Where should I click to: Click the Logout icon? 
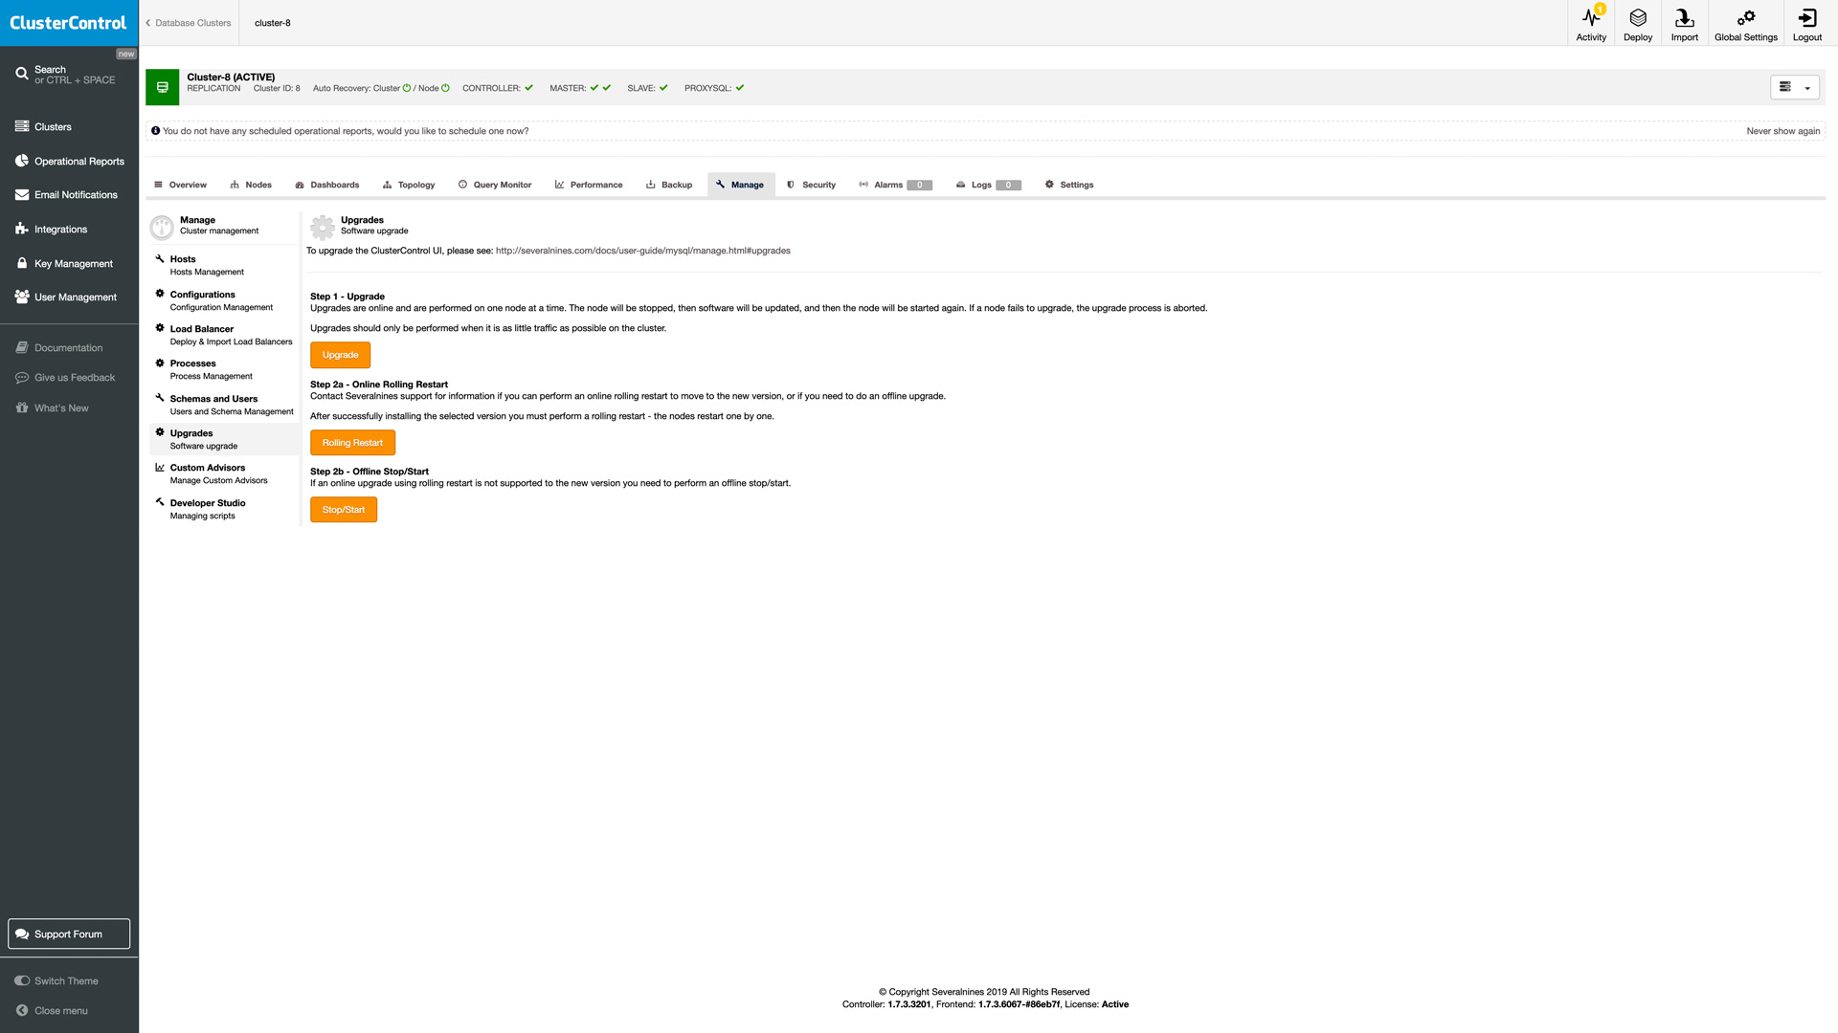1806,23
